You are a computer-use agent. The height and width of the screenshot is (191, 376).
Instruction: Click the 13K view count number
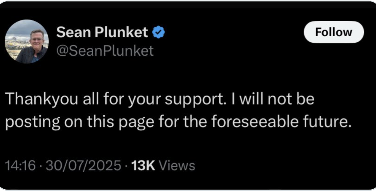[x=142, y=166]
